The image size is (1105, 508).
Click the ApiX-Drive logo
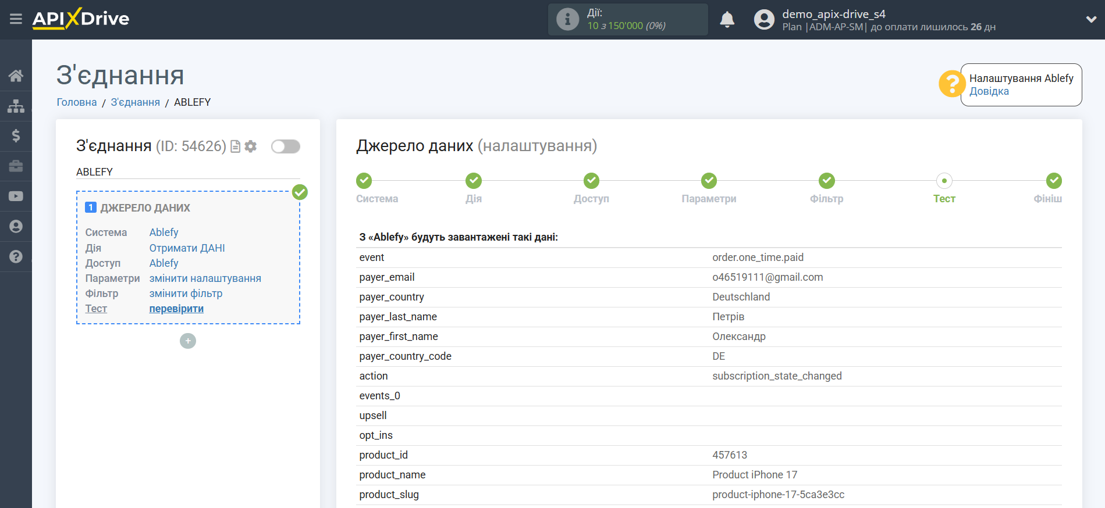[x=81, y=19]
